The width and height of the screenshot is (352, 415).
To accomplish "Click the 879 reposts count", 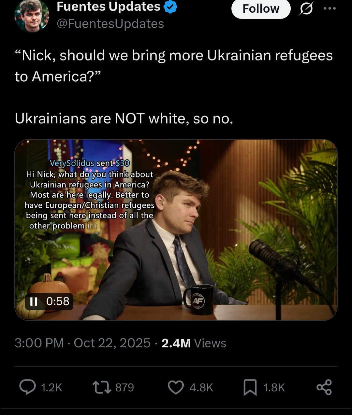I will point(125,387).
